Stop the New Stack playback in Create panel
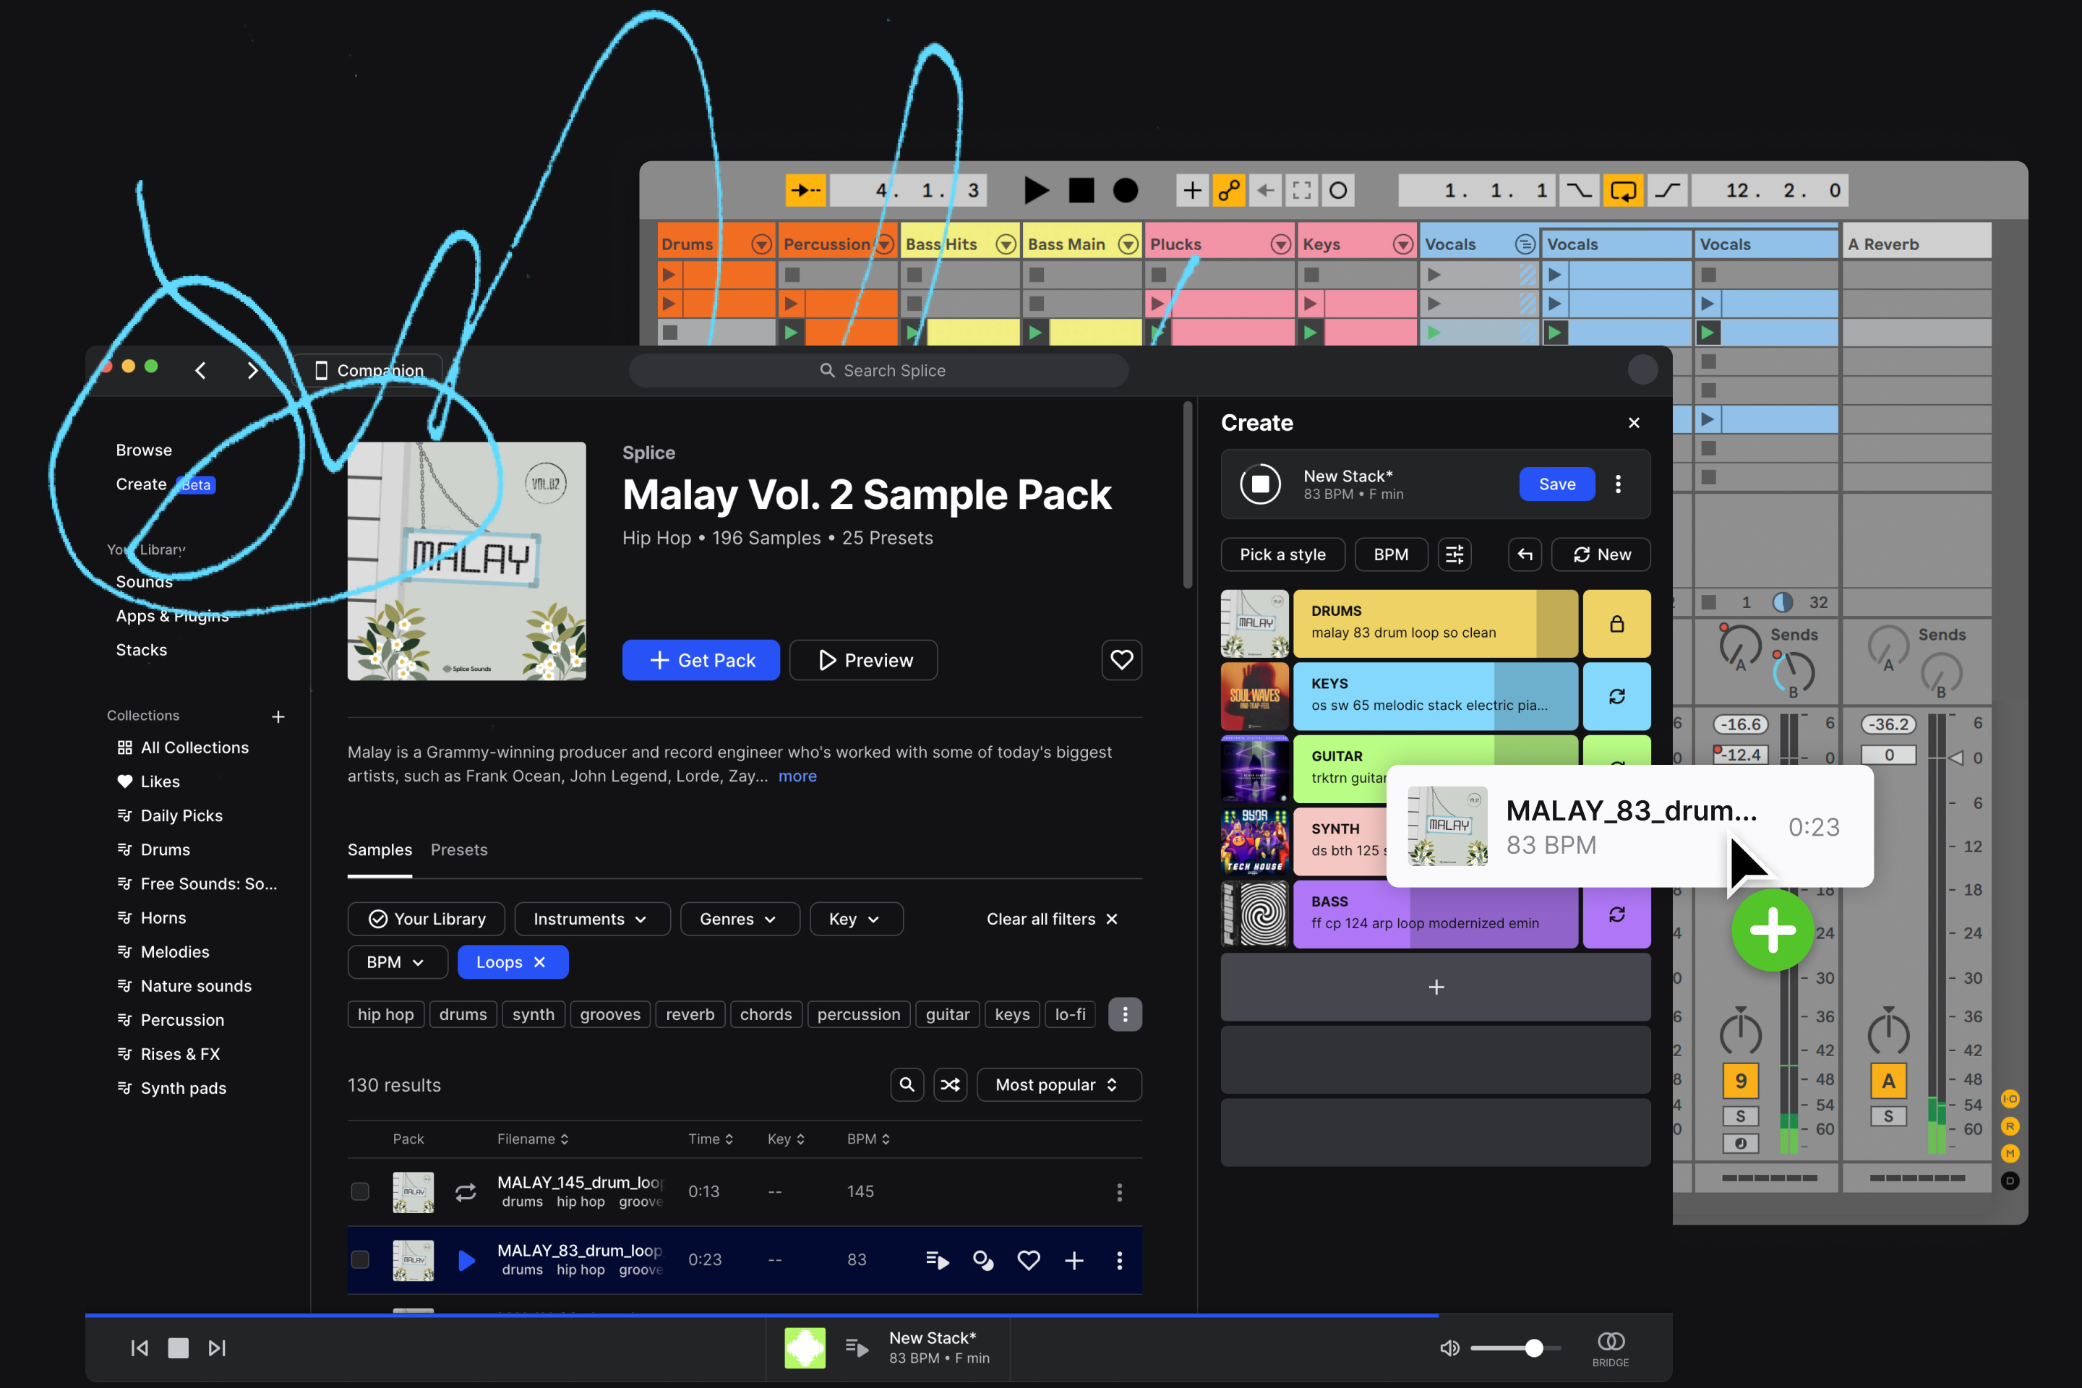The height and width of the screenshot is (1388, 2082). tap(1261, 484)
